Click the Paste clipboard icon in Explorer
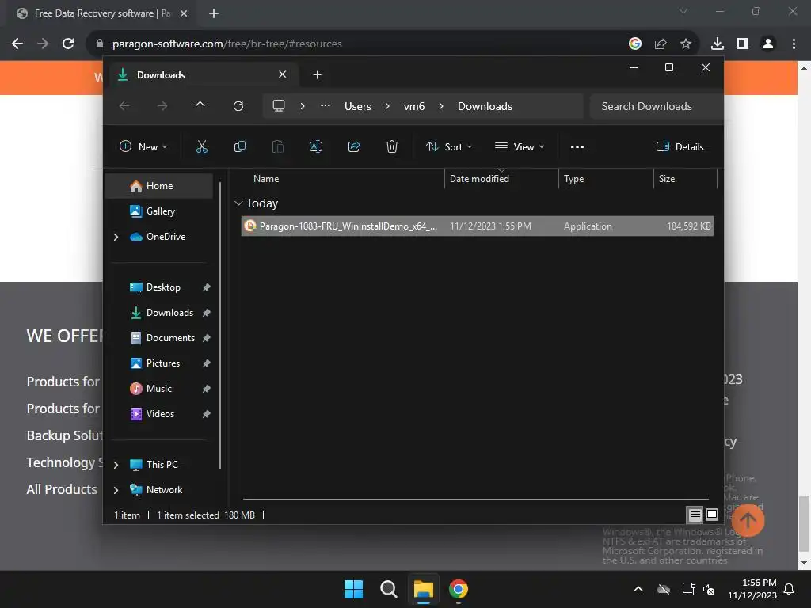The image size is (811, 608). [x=278, y=146]
